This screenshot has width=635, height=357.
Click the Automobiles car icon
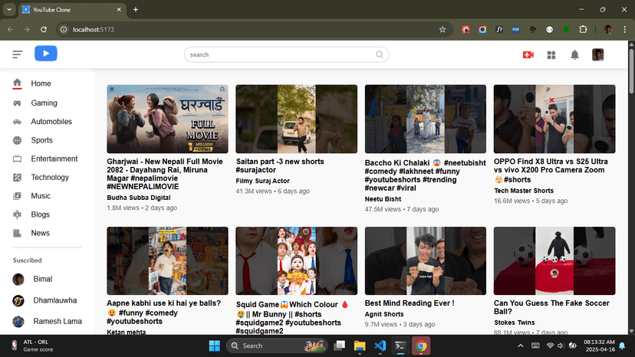point(17,122)
